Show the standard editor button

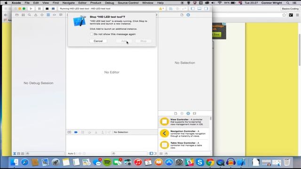(x=171, y=8)
